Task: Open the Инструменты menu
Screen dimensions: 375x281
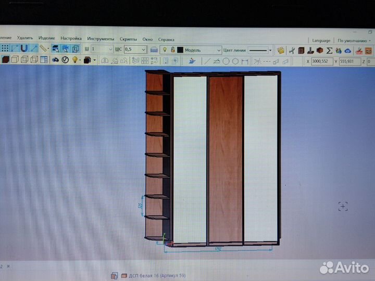Action: [x=101, y=39]
